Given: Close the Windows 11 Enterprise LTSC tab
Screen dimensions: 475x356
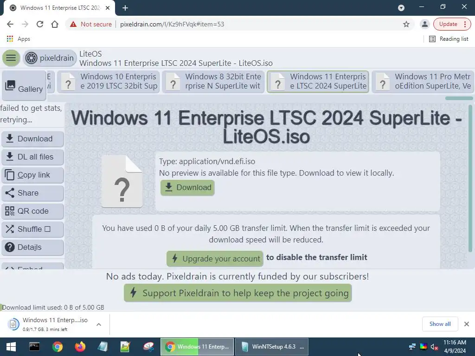Looking at the screenshot, I should pos(108,8).
